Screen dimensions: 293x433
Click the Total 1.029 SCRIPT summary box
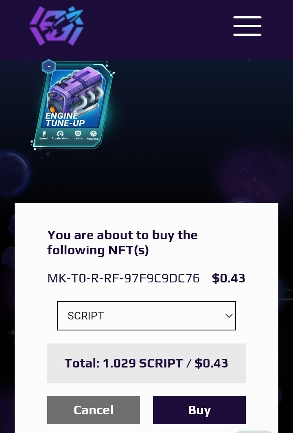click(x=146, y=363)
